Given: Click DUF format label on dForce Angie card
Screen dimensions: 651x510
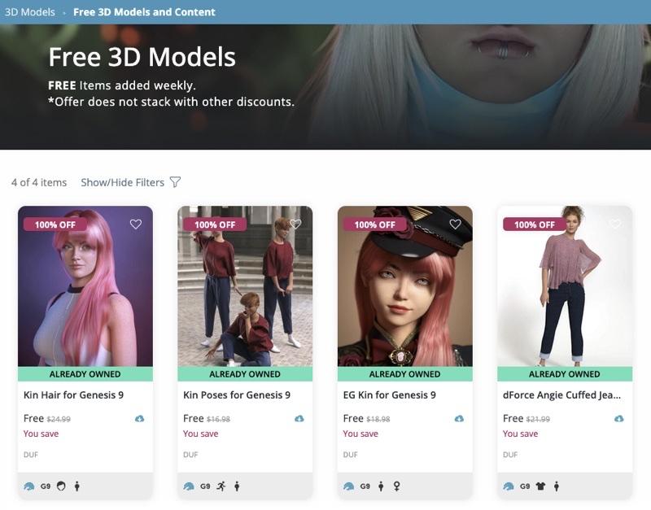Looking at the screenshot, I should click(510, 455).
